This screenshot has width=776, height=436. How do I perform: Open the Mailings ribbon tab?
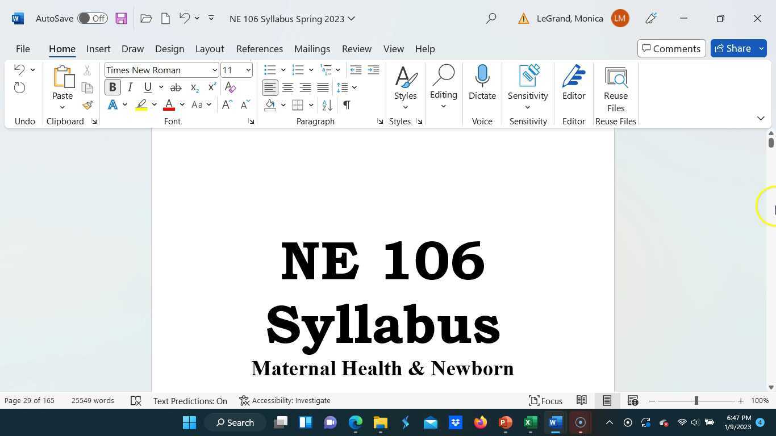tap(312, 49)
